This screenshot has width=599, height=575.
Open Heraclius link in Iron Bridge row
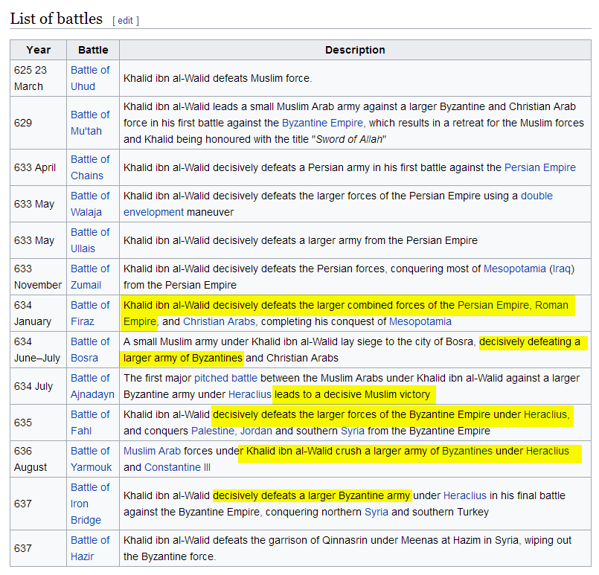[465, 495]
